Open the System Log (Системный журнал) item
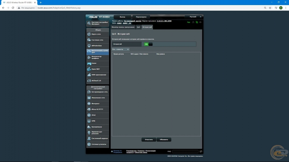 coord(98,138)
